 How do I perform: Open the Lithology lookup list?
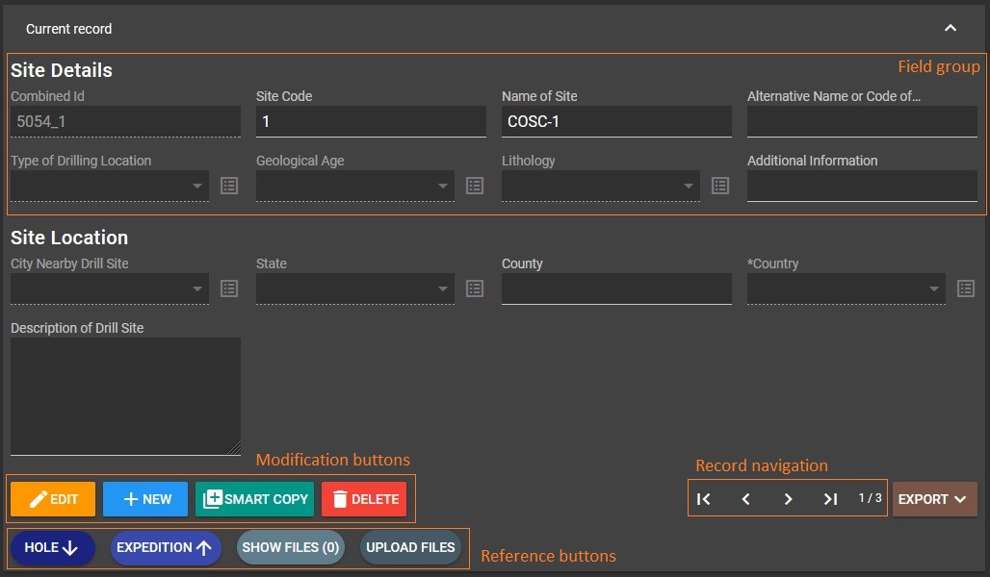pyautogui.click(x=719, y=185)
